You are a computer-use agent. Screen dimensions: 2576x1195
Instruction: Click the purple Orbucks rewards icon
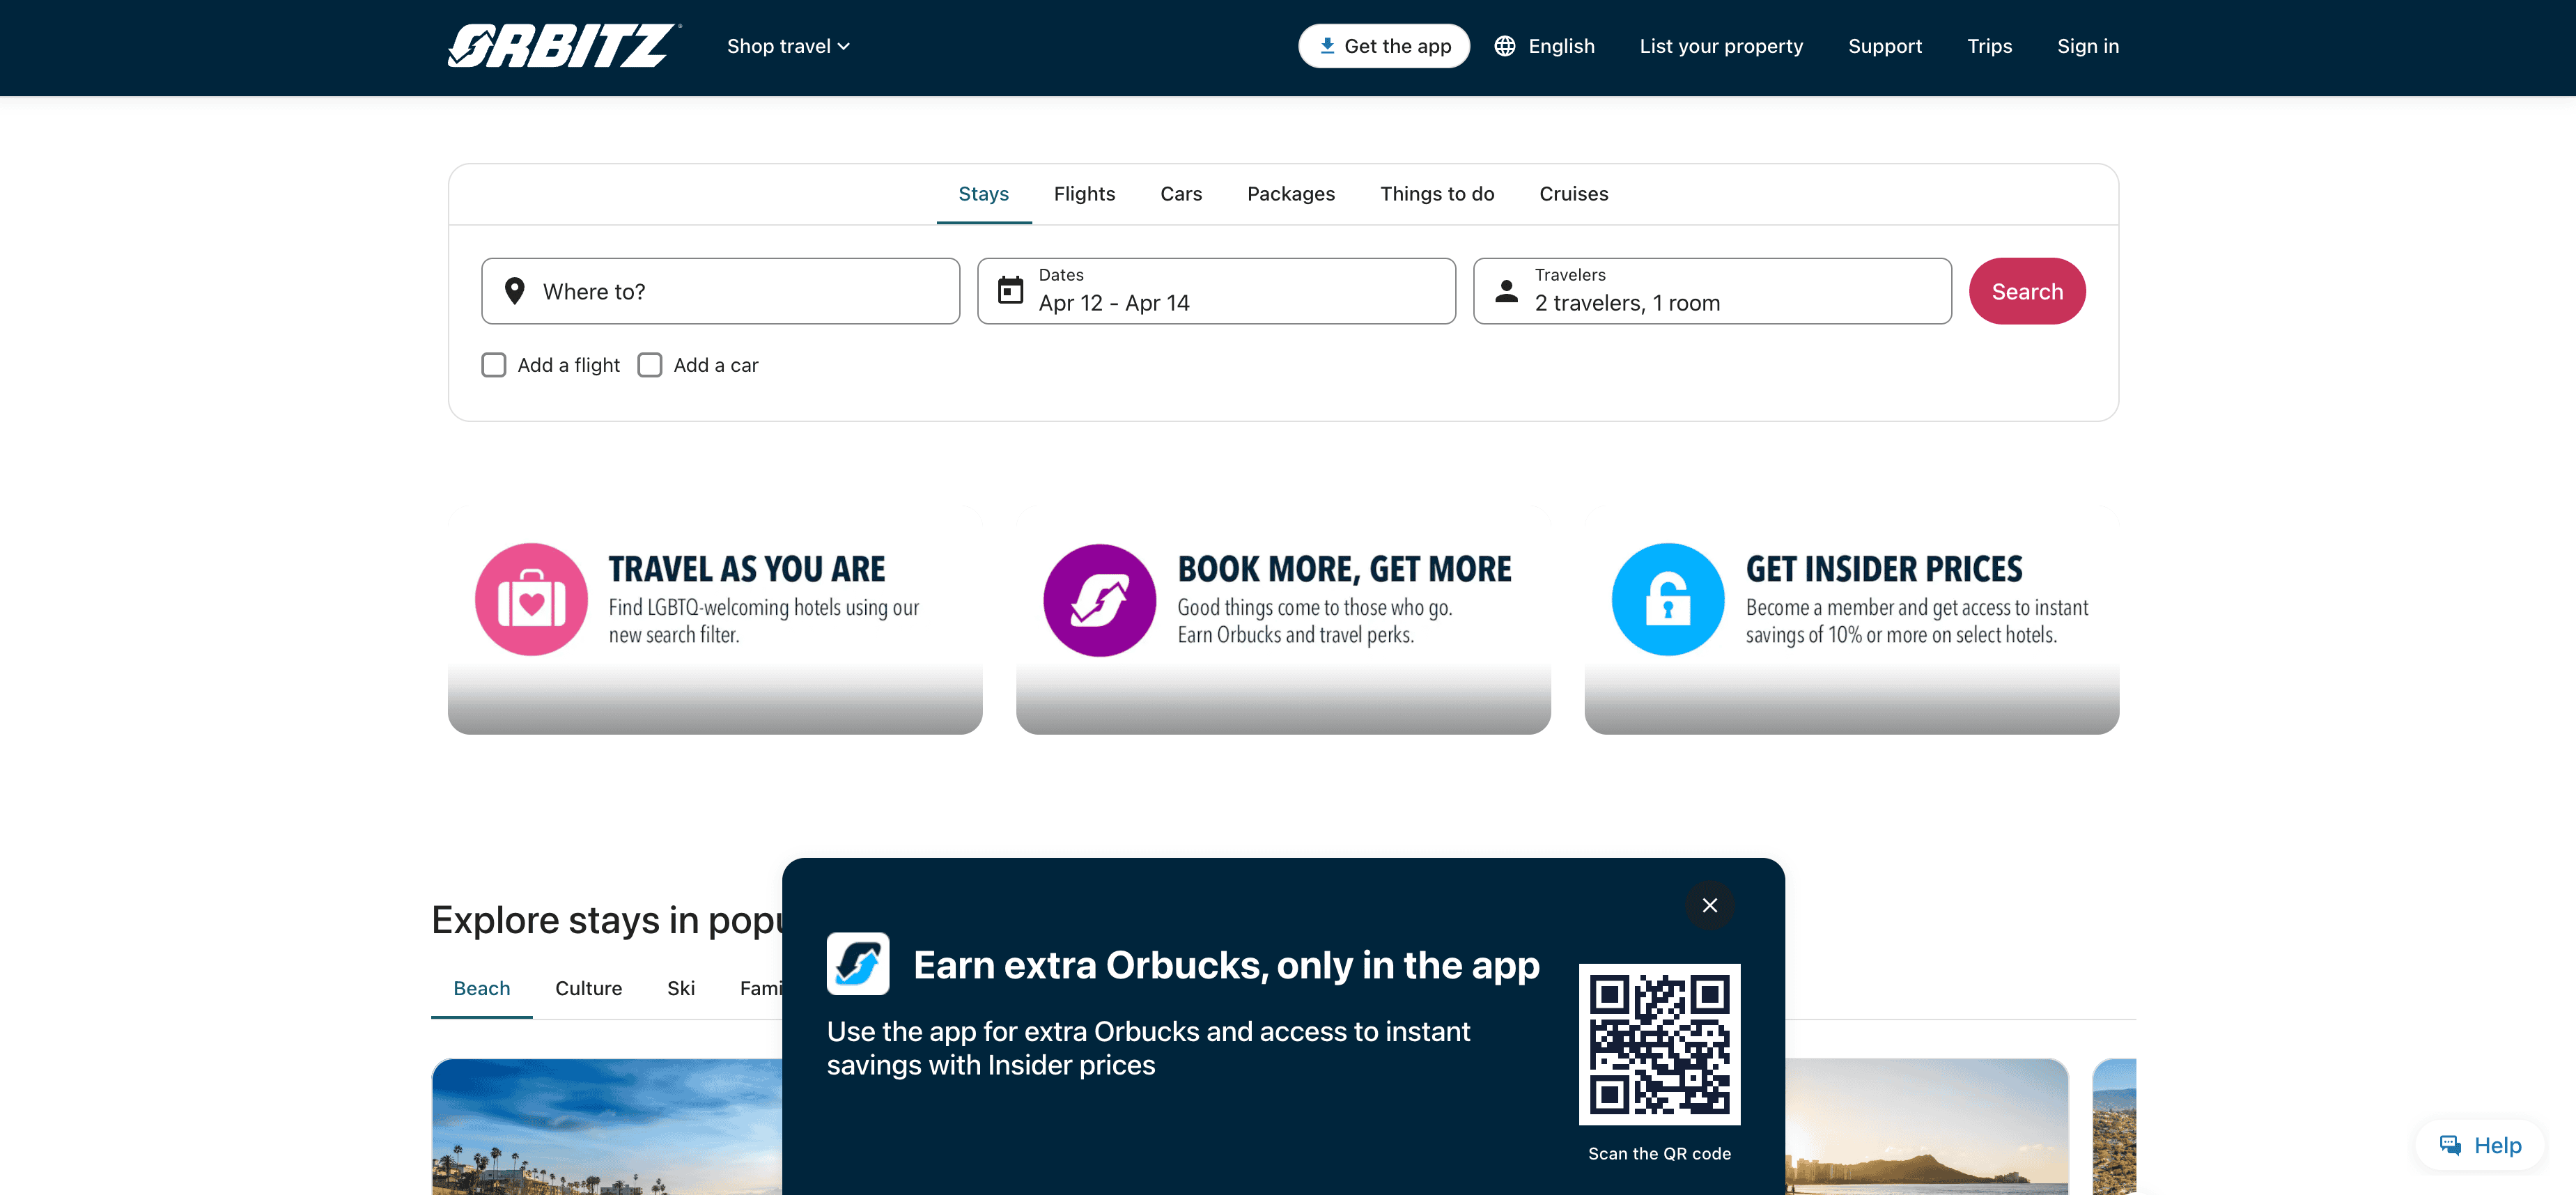[1099, 599]
